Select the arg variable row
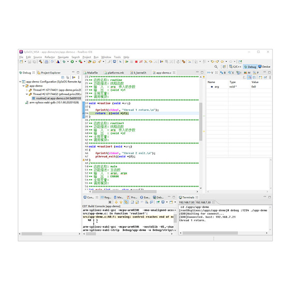 point(217,87)
